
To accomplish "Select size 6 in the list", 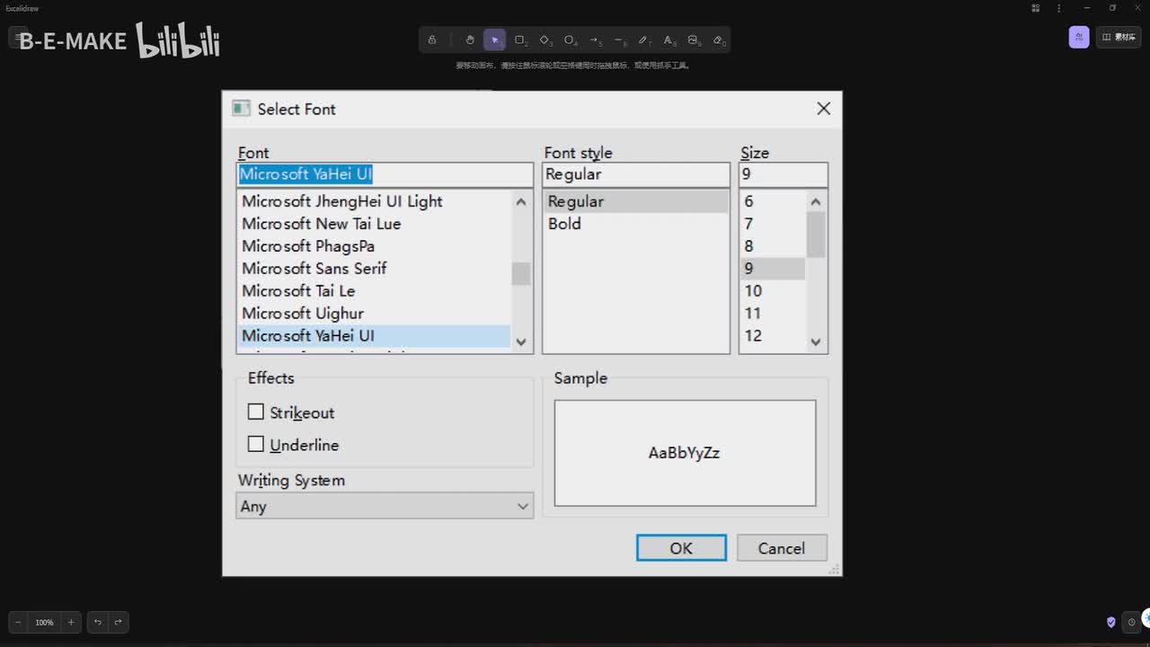I will point(773,201).
